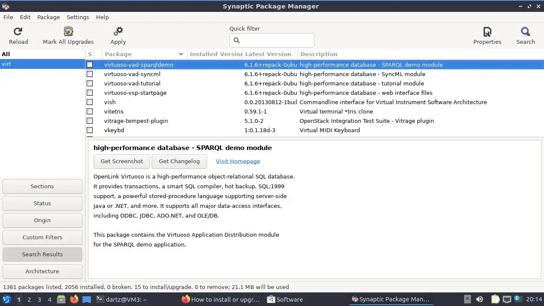Open the Visit Homepage link
Screen dimensions: 544x306
click(238, 161)
